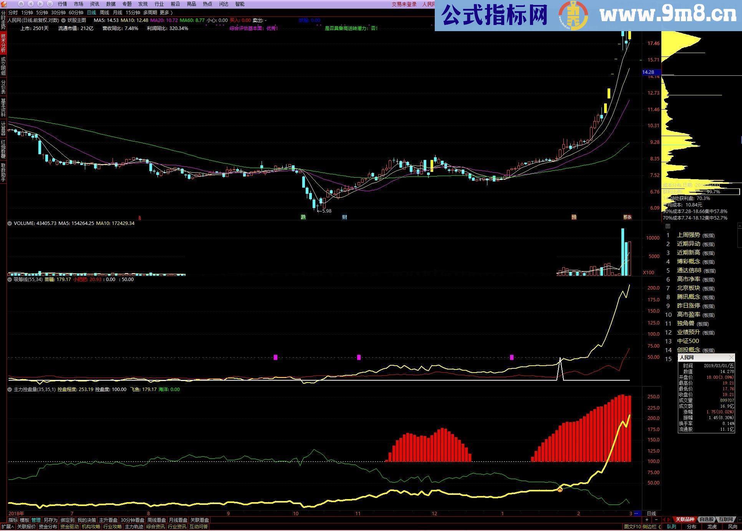This screenshot has height=531, width=742.
Task: Click the 财 marker below the price chart
Action: (344, 217)
